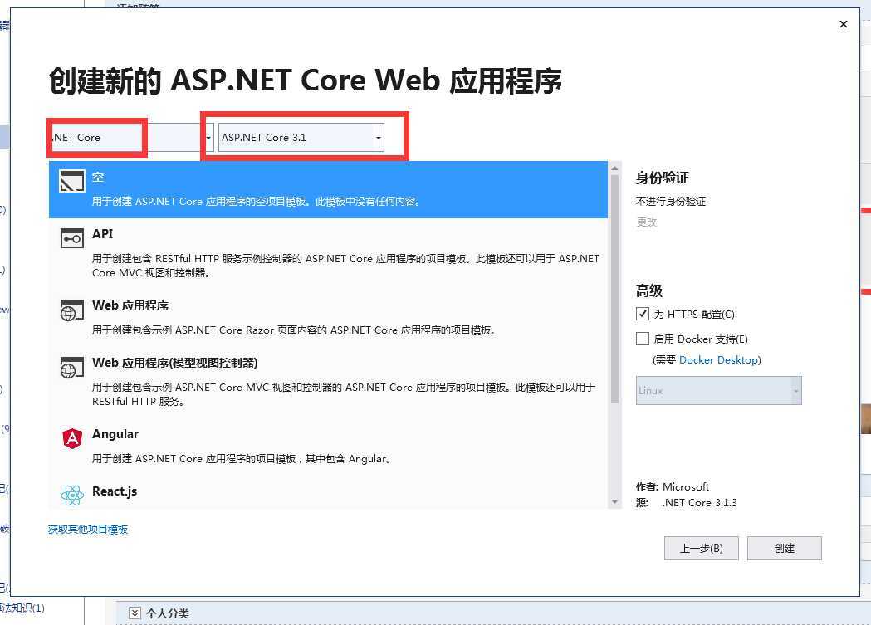871x625 pixels.
Task: Click template list scrollbar down arrow
Action: point(614,502)
